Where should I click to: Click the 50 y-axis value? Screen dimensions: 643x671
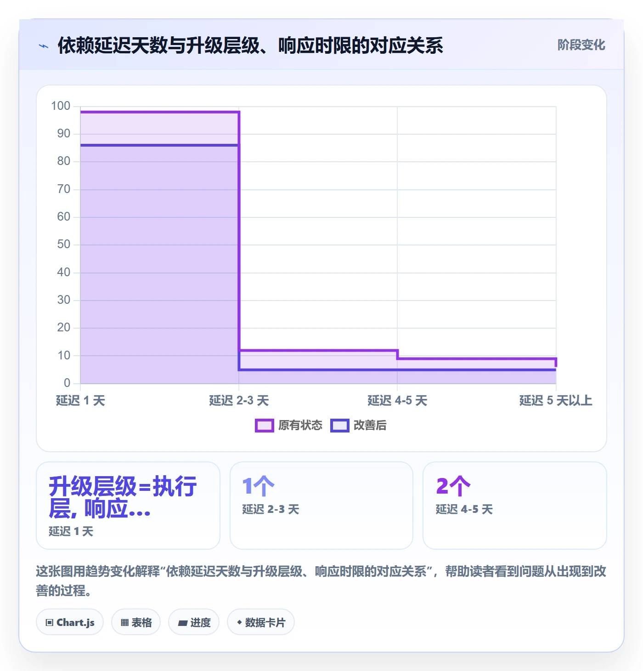(x=64, y=245)
